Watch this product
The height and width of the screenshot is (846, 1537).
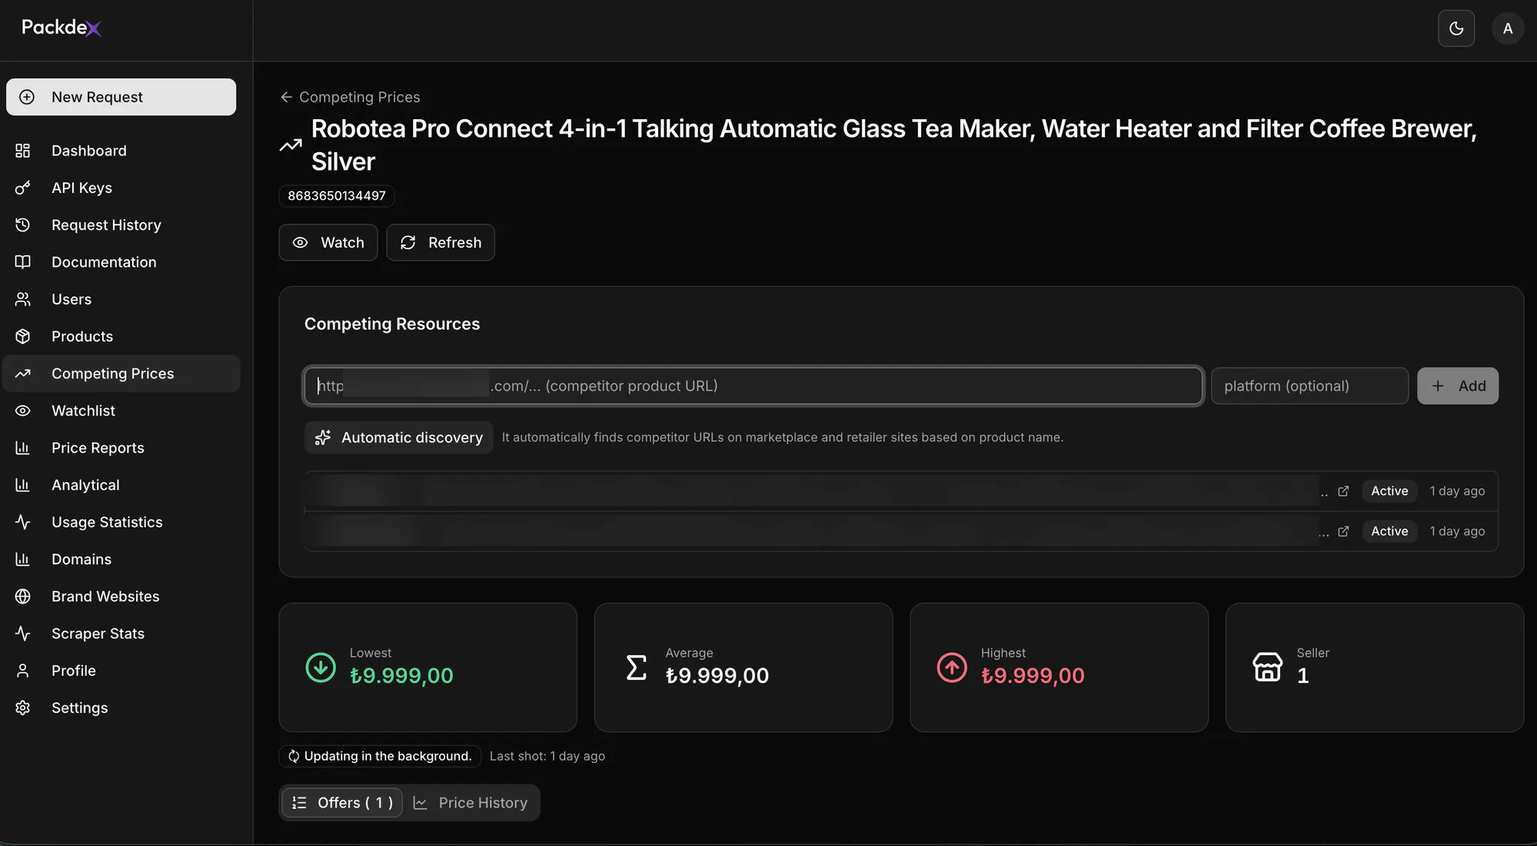click(x=328, y=242)
